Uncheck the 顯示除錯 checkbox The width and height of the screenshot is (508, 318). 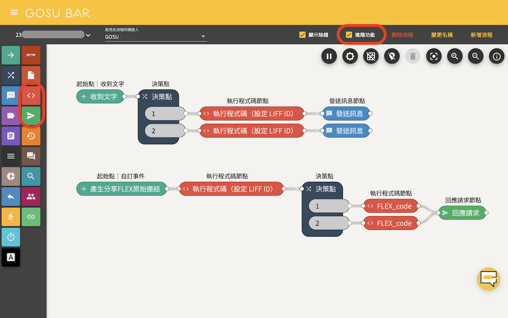[302, 35]
